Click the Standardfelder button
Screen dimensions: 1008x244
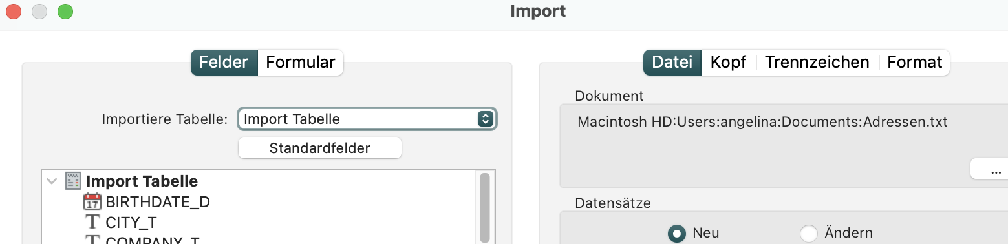pyautogui.click(x=320, y=148)
